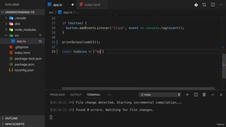Place cursor on line 28 addEventListener code
This screenshot has height=127, width=226.
[125, 28]
